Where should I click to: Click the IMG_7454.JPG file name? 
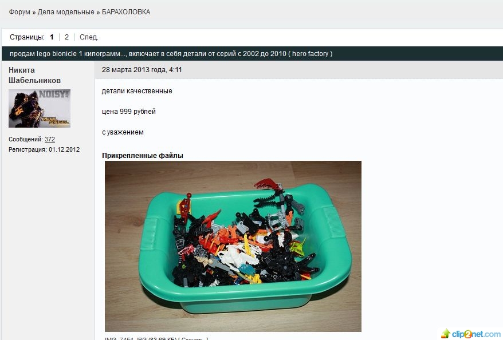click(x=126, y=338)
